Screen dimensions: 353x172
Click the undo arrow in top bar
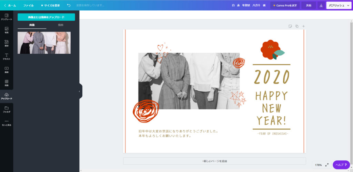(x=69, y=6)
